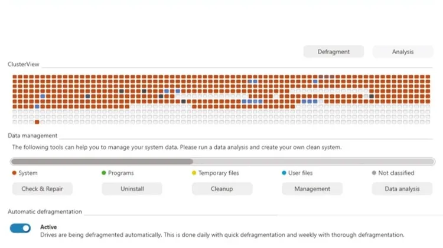Click the yellow Temporary files legend dot
Viewport: 443px width, 248px height.
[x=194, y=173]
